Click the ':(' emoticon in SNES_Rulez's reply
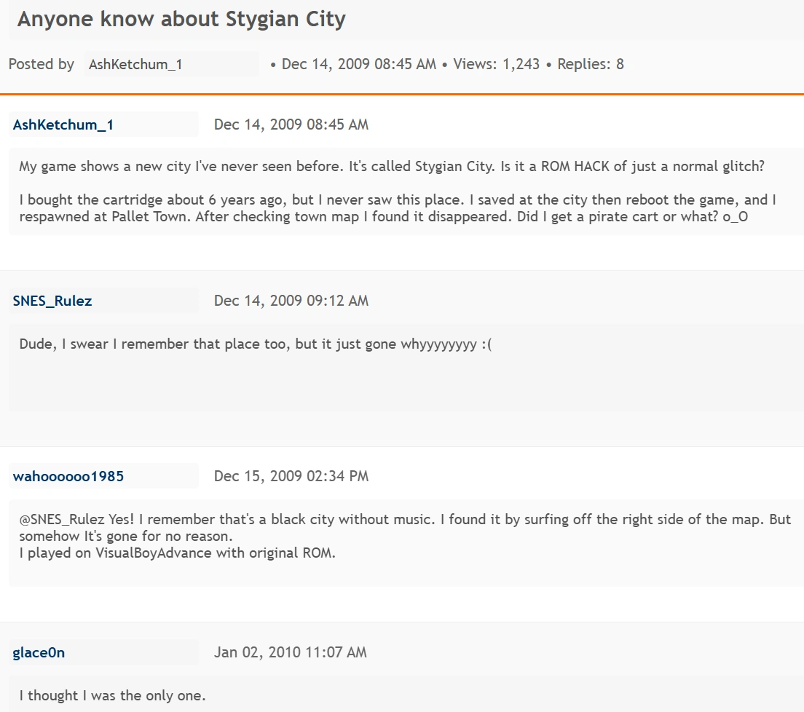This screenshot has height=712, width=804. coord(486,344)
